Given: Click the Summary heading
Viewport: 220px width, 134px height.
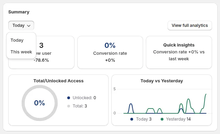Looking at the screenshot, I should (19, 12).
